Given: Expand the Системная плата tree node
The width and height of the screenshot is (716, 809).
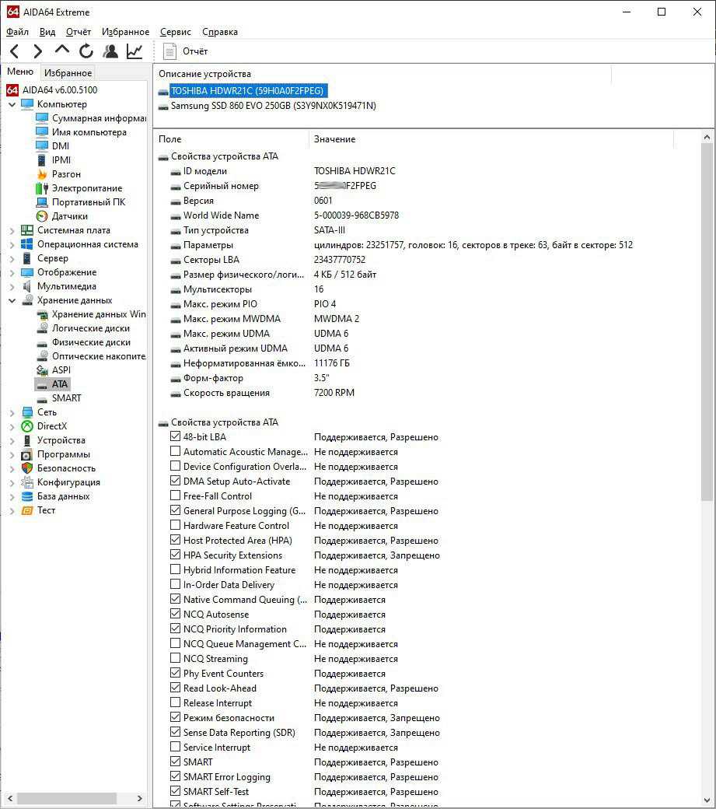Looking at the screenshot, I should pyautogui.click(x=12, y=230).
